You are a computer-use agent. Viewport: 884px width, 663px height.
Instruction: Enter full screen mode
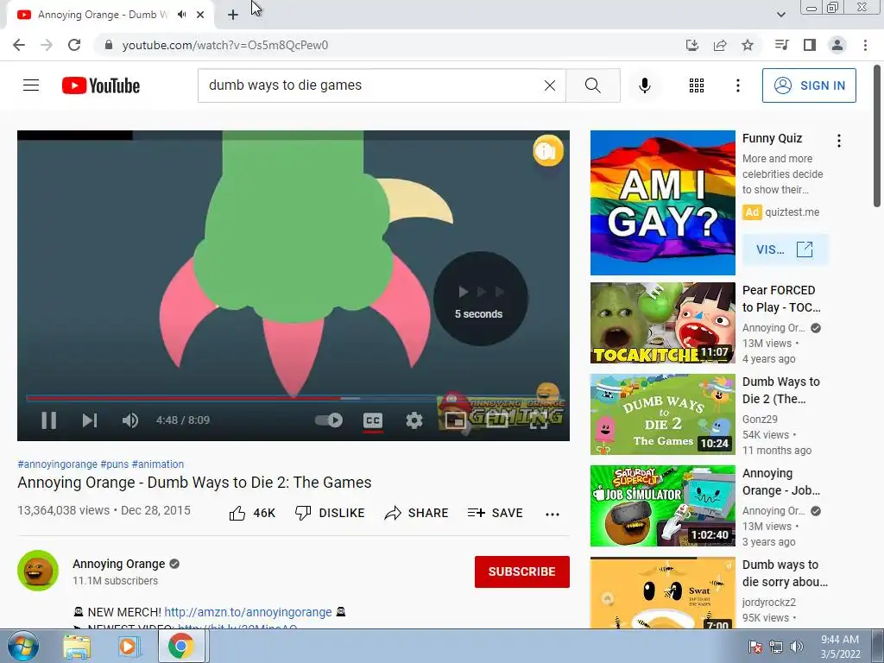point(539,420)
